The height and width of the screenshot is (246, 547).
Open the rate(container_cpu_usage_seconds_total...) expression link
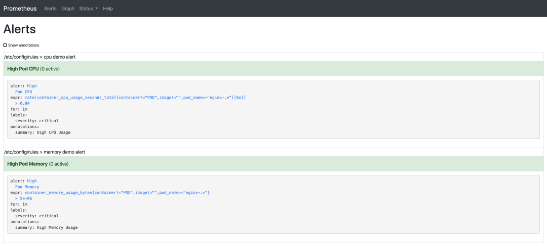135,98
